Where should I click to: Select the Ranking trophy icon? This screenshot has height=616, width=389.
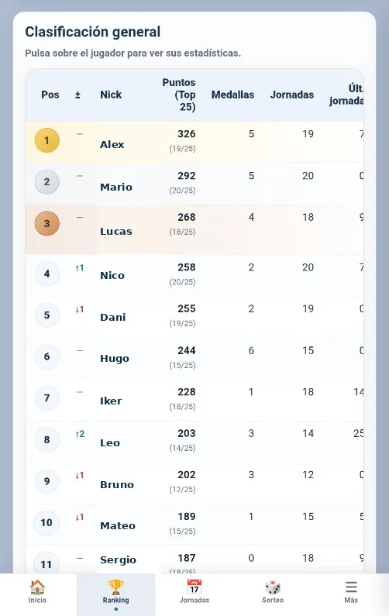click(x=115, y=587)
